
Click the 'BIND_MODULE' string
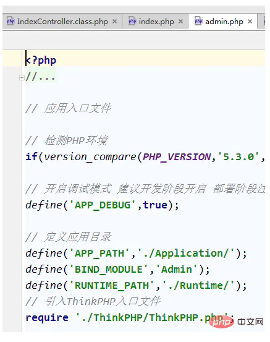pos(109,269)
